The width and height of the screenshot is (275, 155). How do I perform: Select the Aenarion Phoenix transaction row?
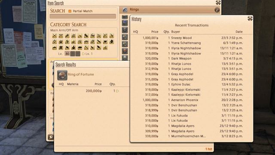pos(191,100)
